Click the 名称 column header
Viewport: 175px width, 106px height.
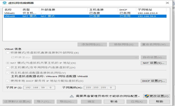click(12, 10)
